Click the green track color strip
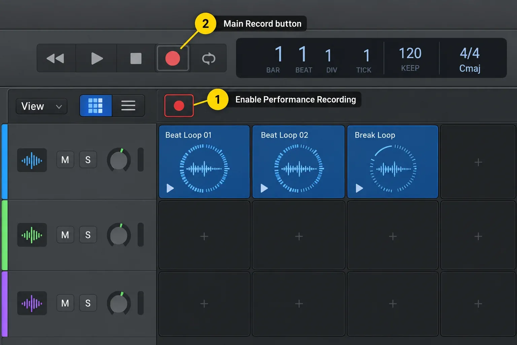 (x=5, y=235)
